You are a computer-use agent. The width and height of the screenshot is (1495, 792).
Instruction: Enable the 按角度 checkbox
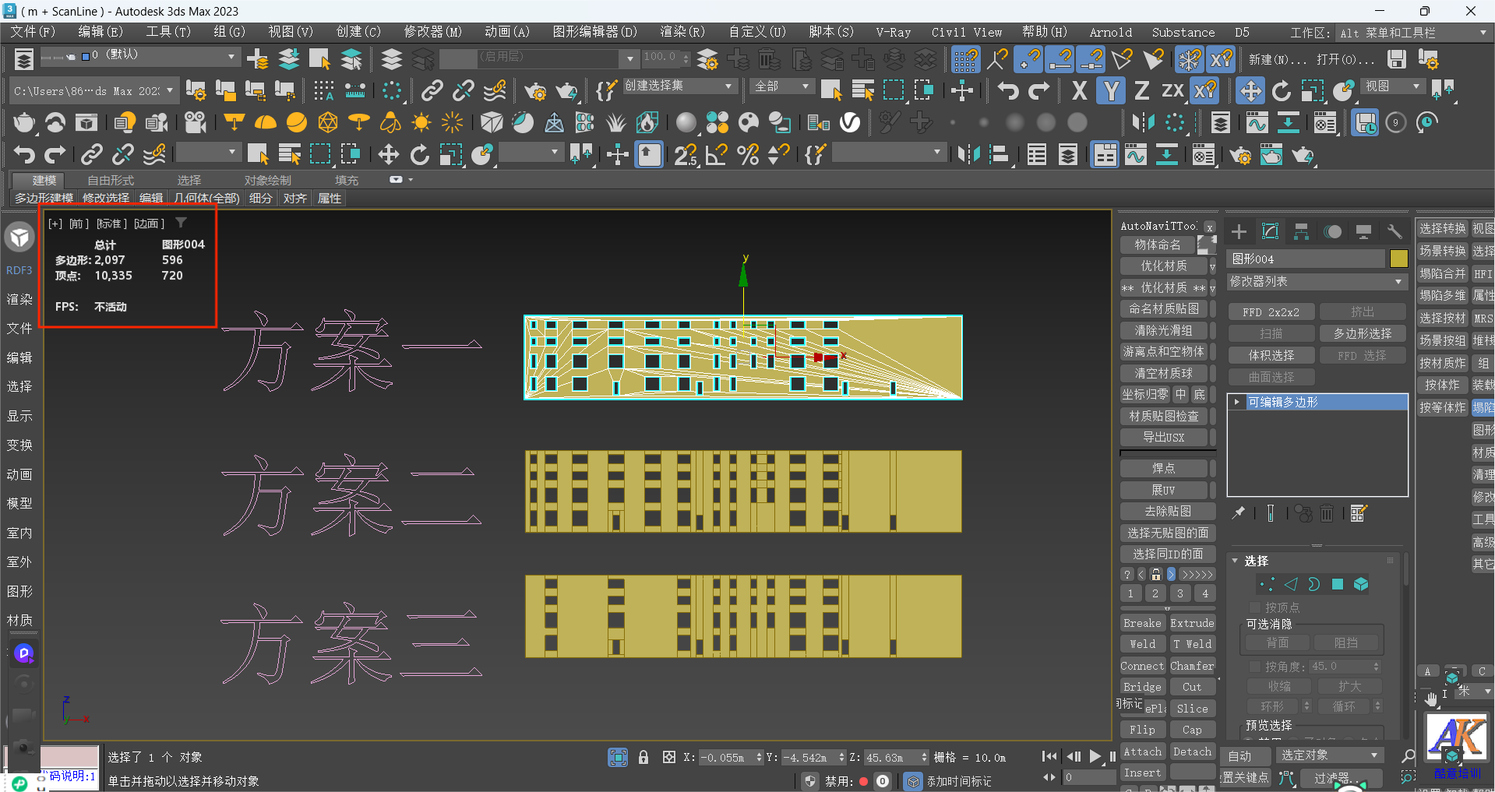[x=1255, y=667]
